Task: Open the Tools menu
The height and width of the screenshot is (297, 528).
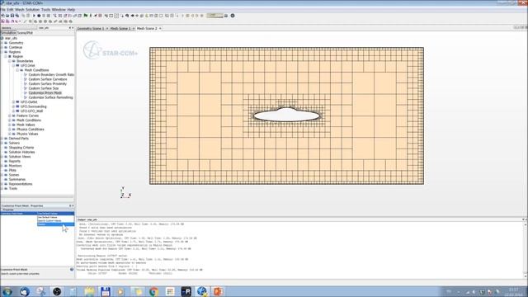Action: 46,10
